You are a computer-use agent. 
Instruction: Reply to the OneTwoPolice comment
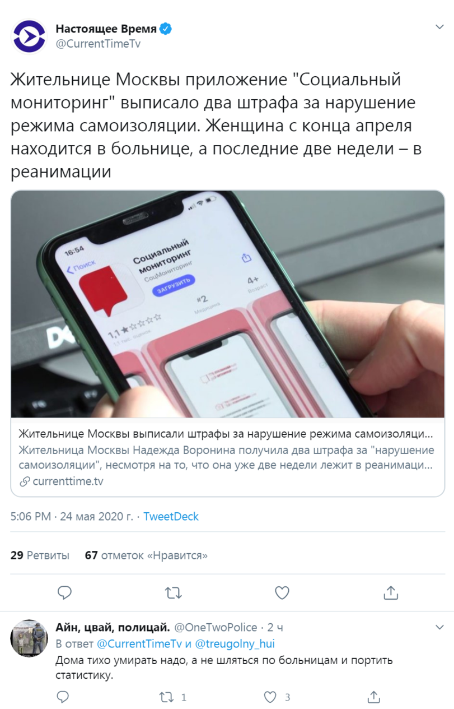coord(63,697)
